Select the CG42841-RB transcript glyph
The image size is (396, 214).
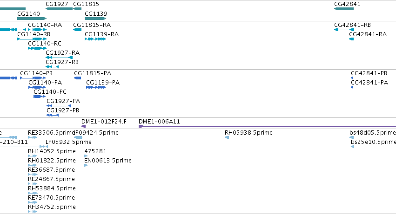pyautogui.click(x=344, y=30)
